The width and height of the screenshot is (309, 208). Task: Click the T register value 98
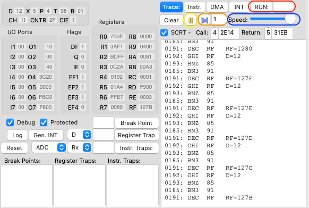64,11
